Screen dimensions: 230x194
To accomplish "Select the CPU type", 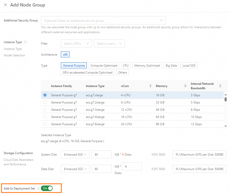I will click(126, 65).
